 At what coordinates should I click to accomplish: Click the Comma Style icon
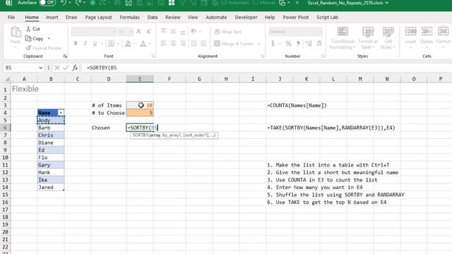(x=298, y=44)
